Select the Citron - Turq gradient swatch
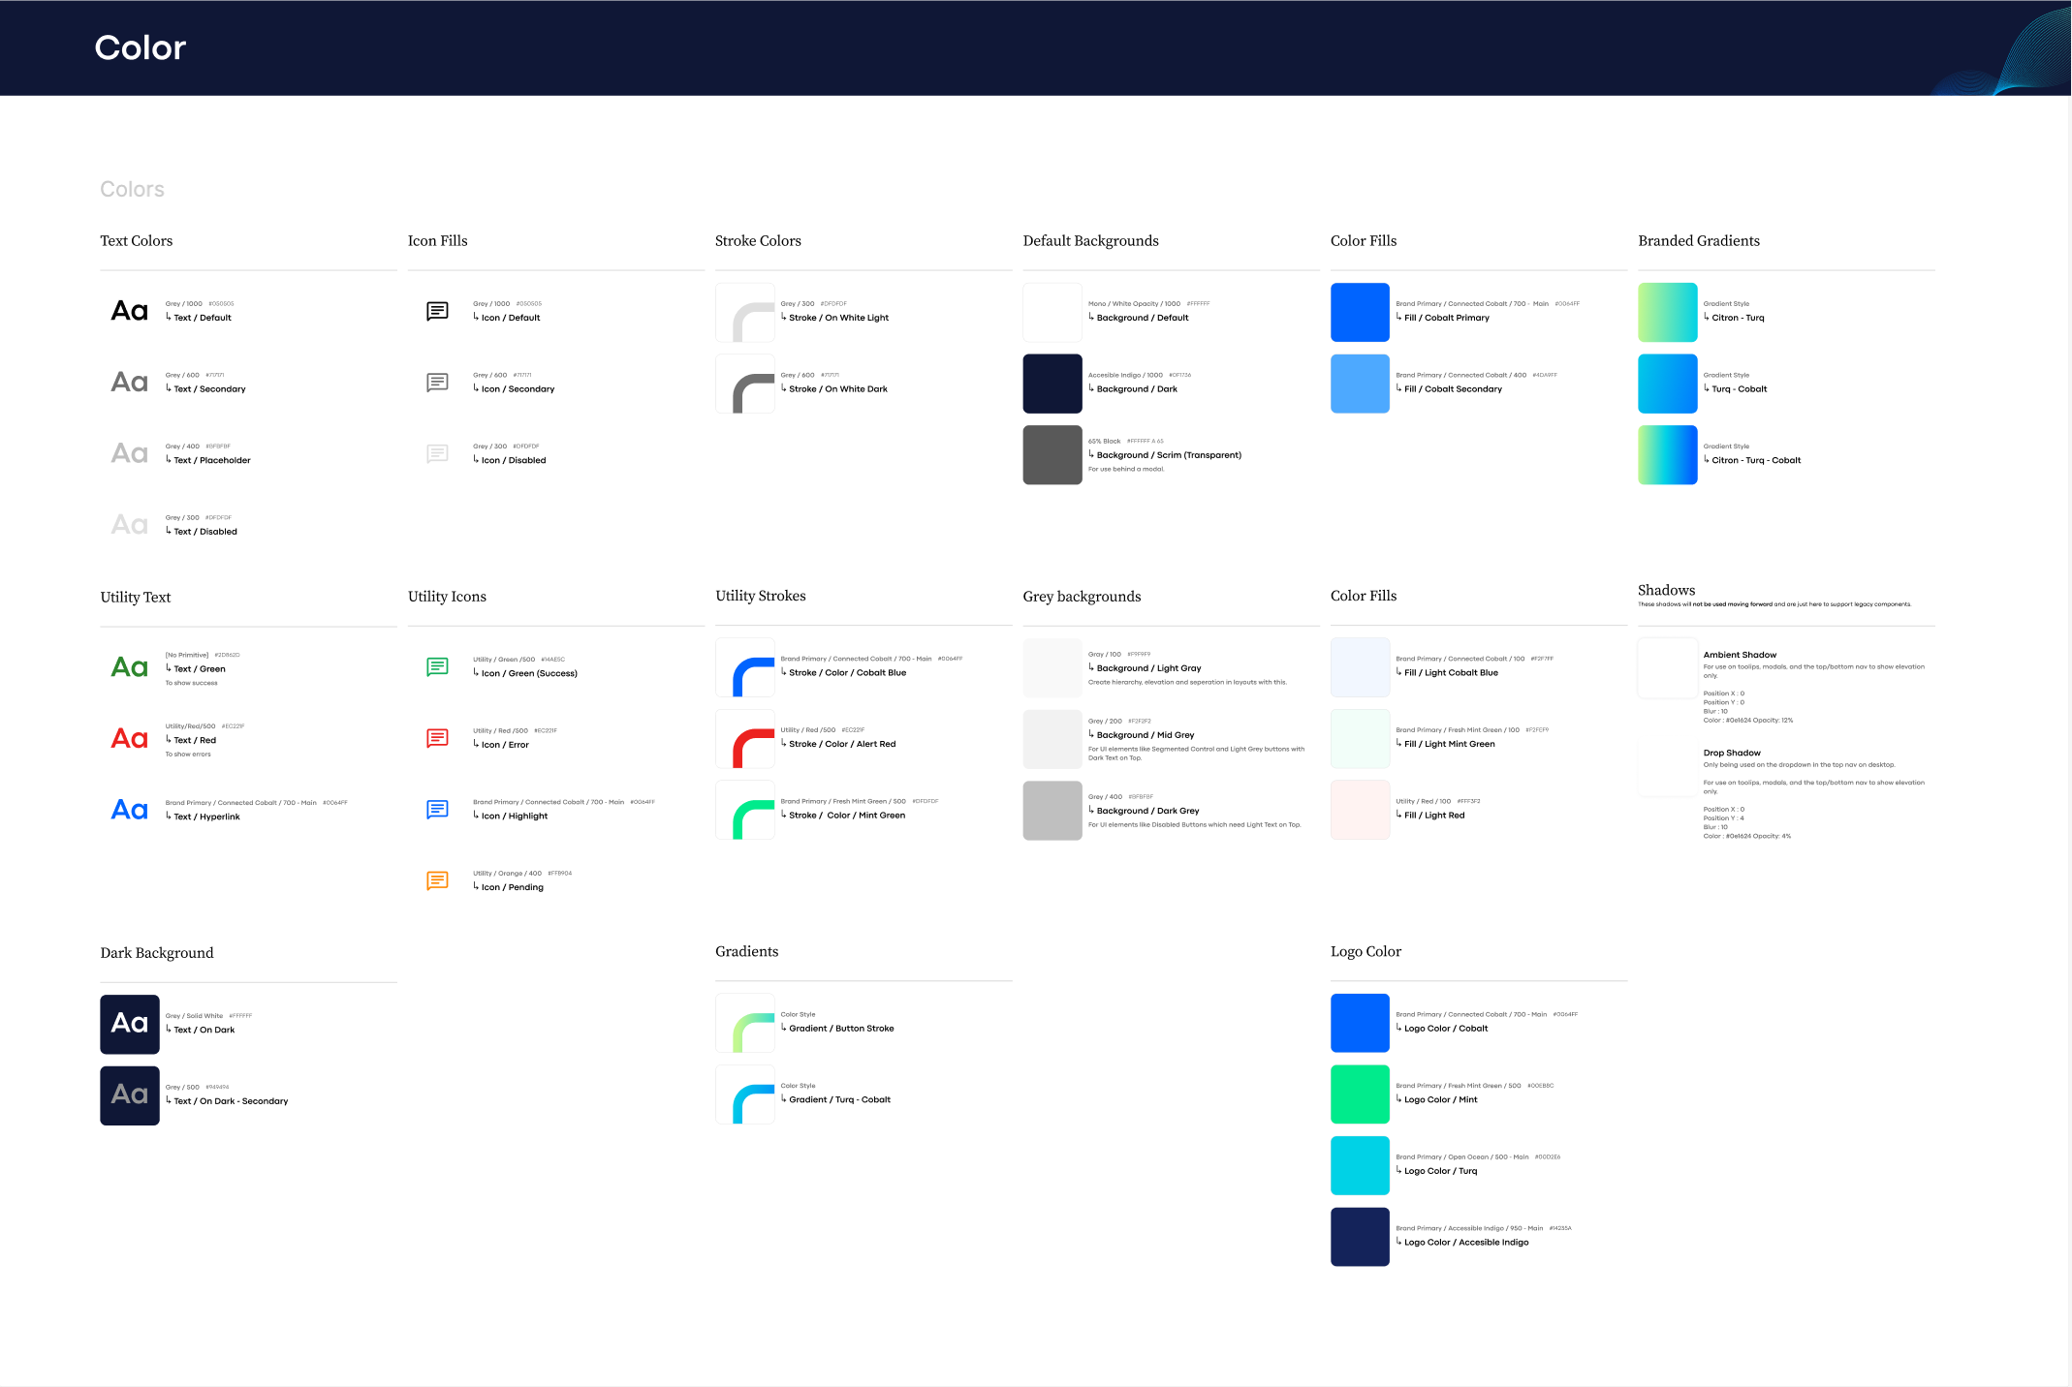This screenshot has width=2072, height=1387. [1667, 312]
